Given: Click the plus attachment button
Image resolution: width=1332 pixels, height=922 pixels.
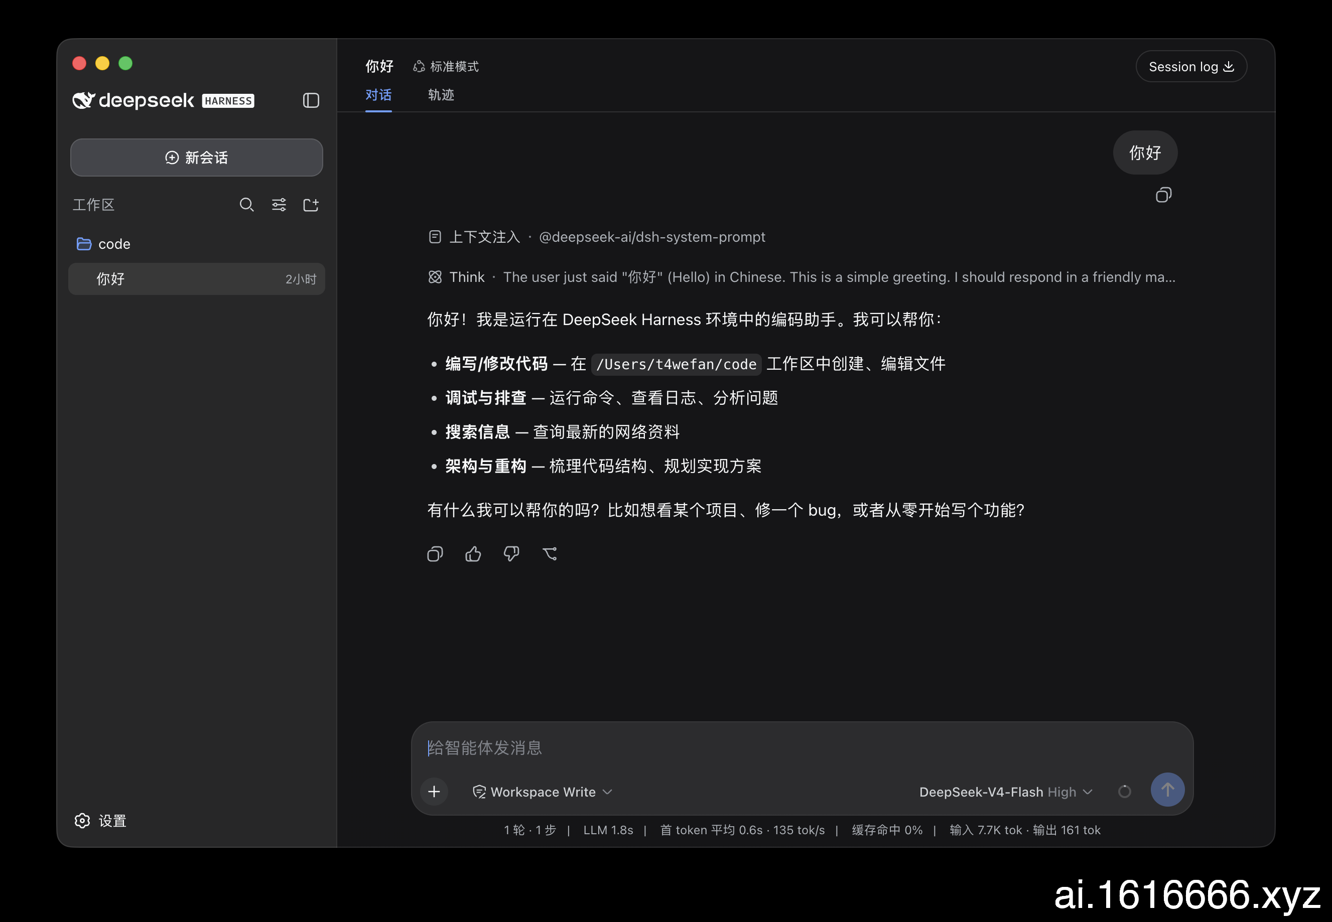Looking at the screenshot, I should click(x=434, y=792).
